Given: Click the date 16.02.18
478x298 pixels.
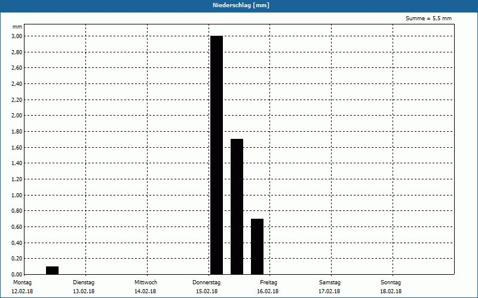Looking at the screenshot, I should (268, 291).
